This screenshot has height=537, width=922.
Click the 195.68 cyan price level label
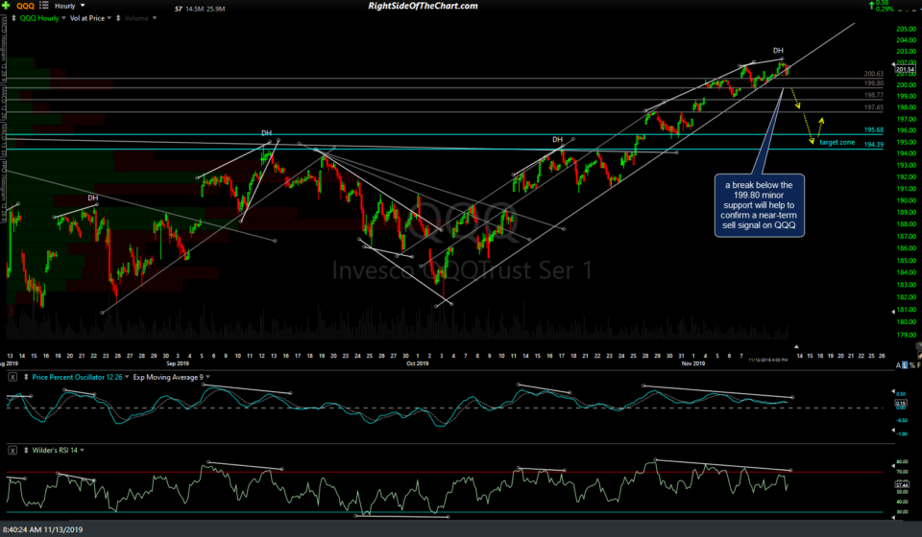click(874, 130)
